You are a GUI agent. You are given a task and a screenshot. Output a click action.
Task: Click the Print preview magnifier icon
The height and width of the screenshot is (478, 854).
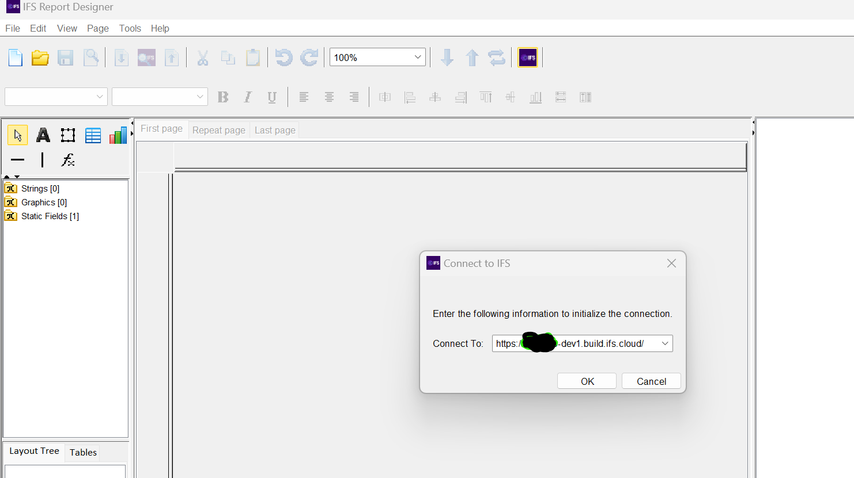point(90,58)
